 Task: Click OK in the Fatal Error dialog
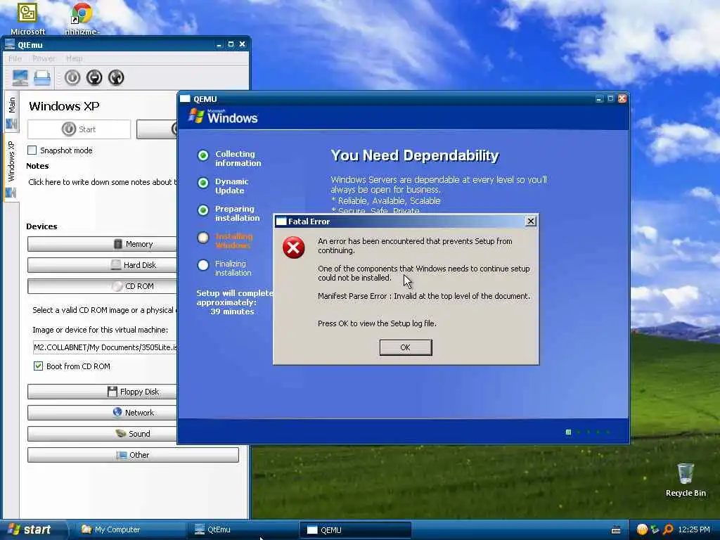click(406, 347)
